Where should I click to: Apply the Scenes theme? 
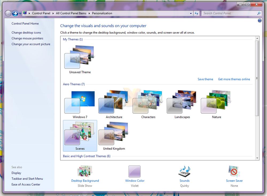tap(80, 136)
